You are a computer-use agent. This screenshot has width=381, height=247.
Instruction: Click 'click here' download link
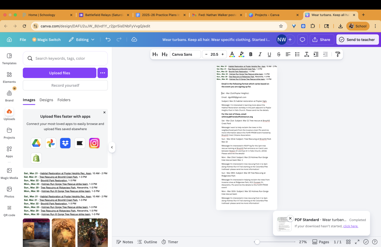(x=351, y=226)
